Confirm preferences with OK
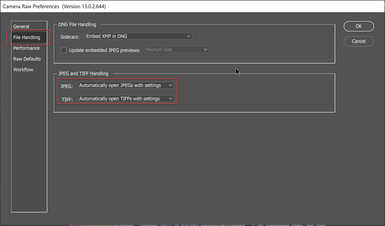385x226 pixels. click(359, 26)
